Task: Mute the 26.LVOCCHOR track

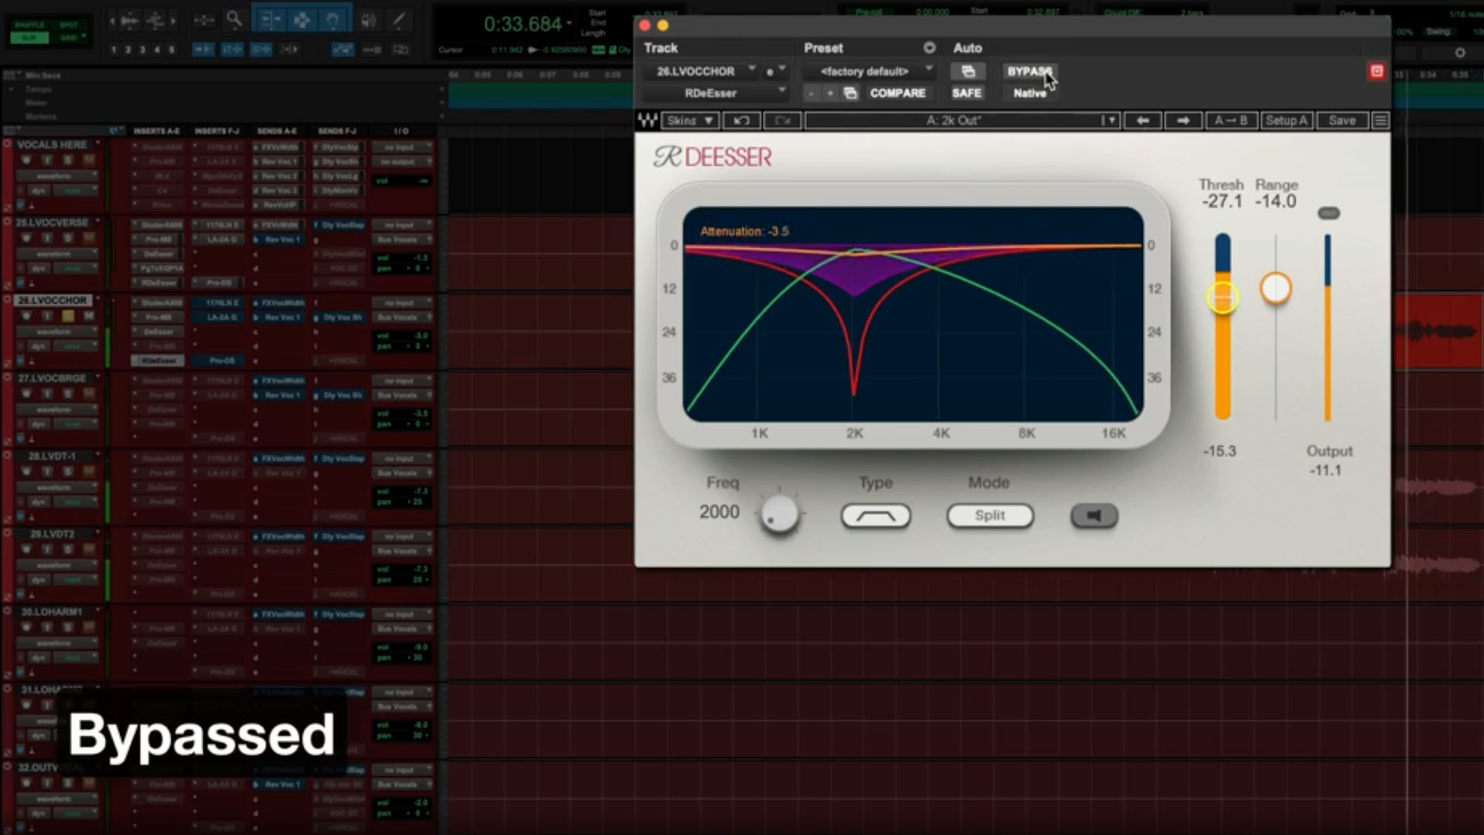Action: tap(88, 316)
